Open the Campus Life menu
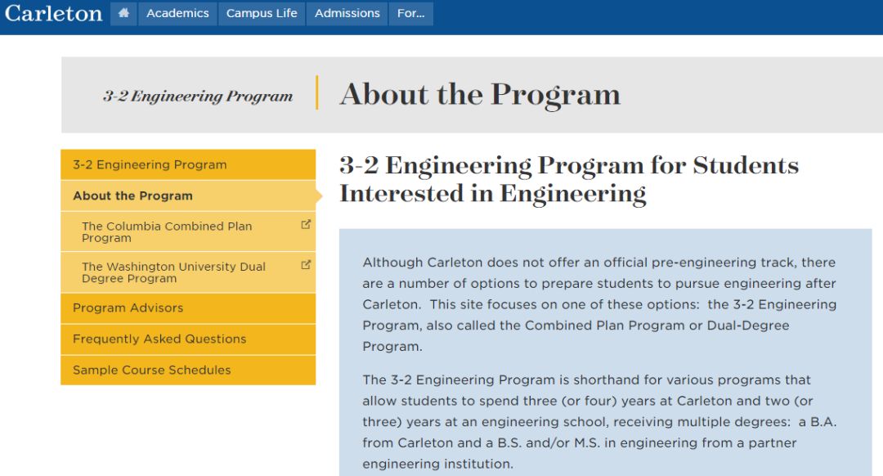The height and width of the screenshot is (476, 883). 262,14
